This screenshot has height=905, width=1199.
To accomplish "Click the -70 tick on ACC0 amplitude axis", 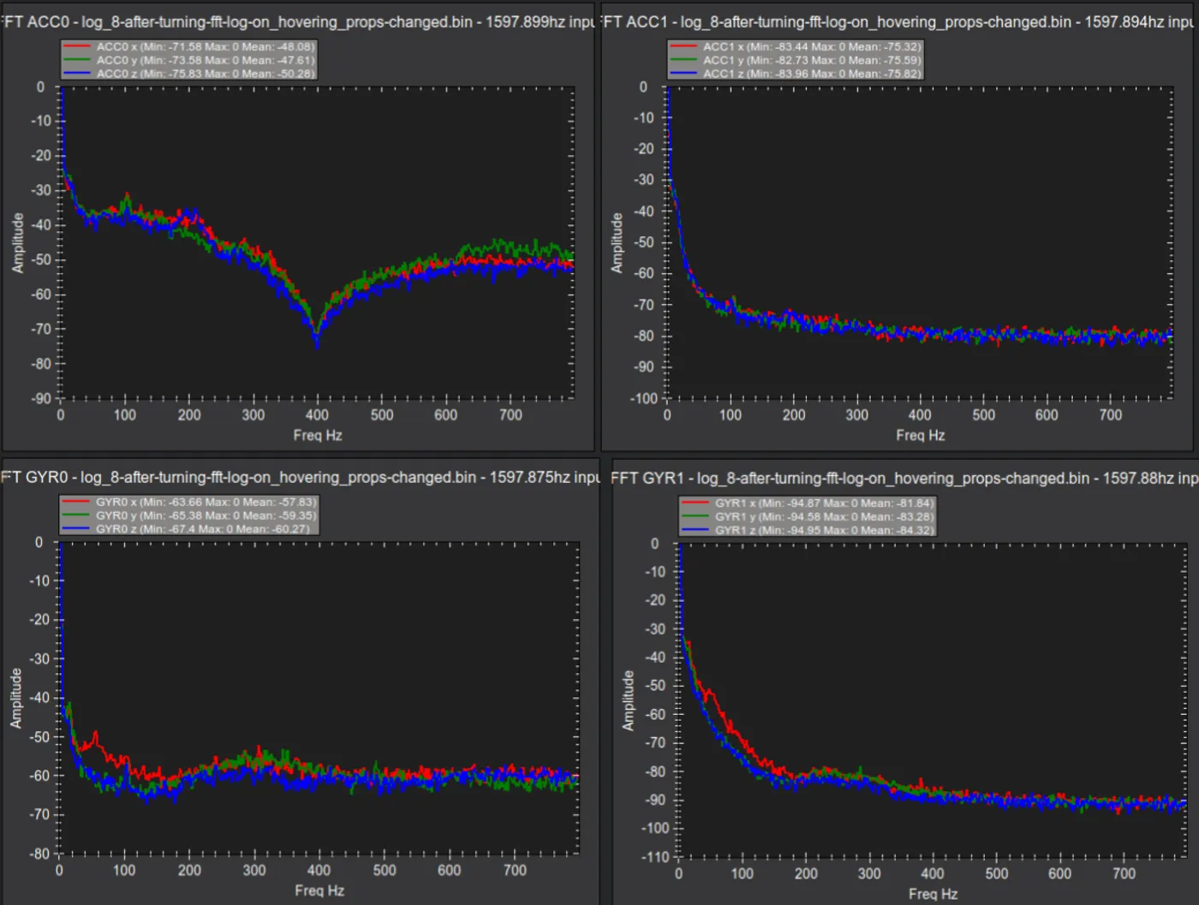I will [41, 329].
